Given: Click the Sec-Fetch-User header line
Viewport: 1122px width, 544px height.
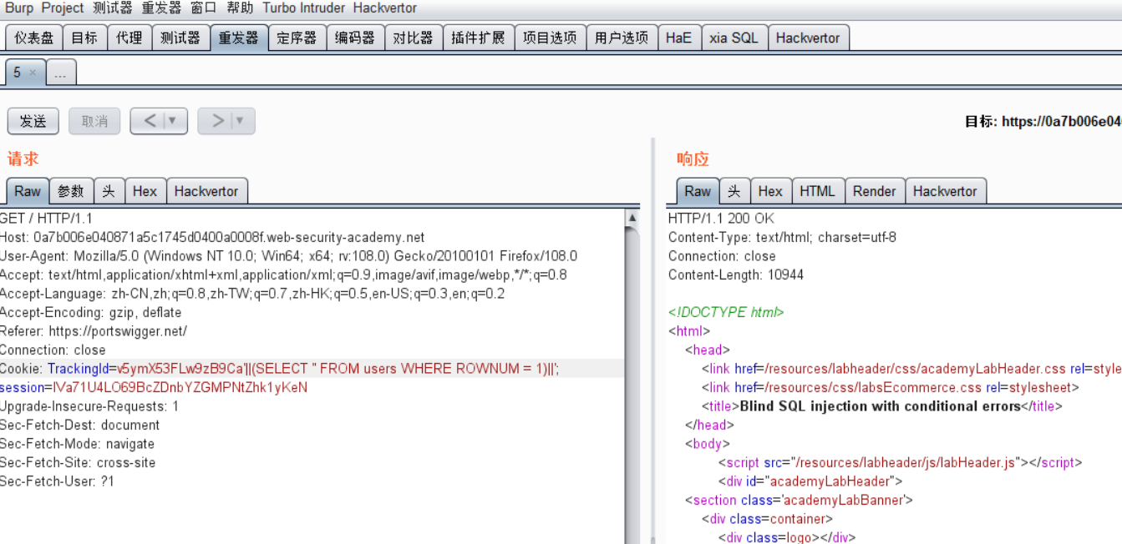Looking at the screenshot, I should 57,481.
